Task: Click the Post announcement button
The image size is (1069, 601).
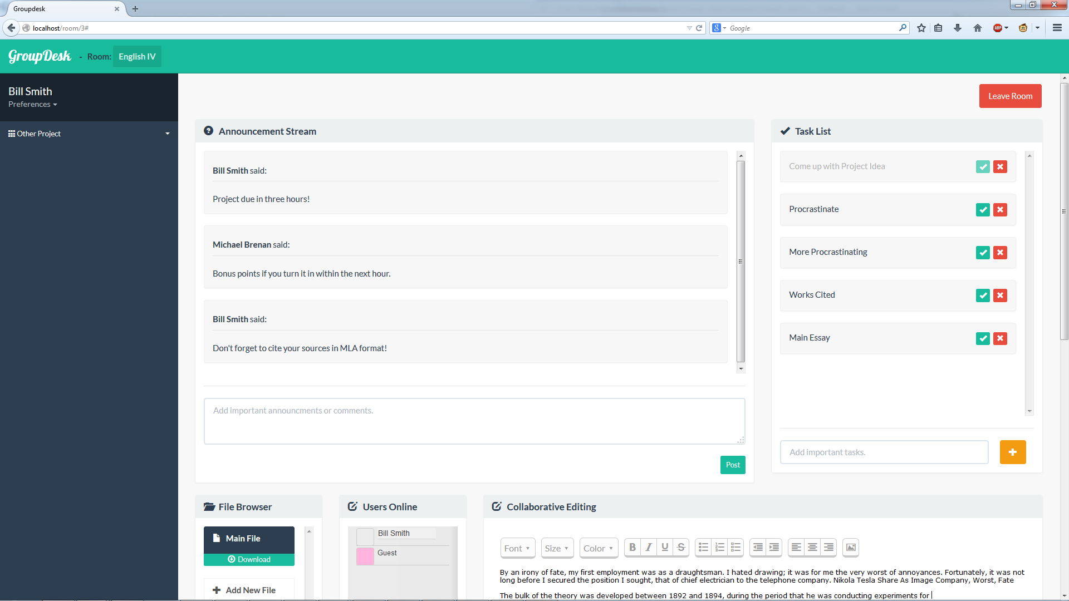Action: 732,465
